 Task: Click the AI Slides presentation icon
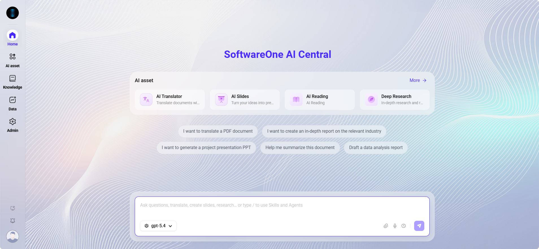tap(221, 100)
